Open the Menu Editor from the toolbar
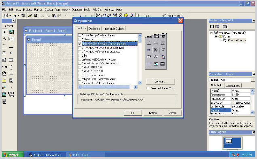Viewport: 257px width, 159px height. [23, 16]
